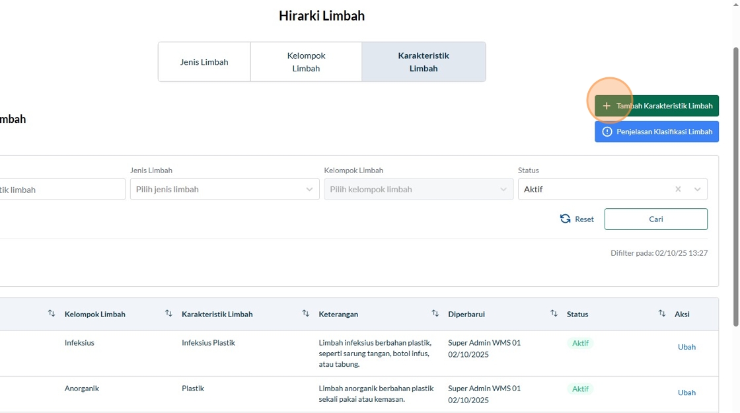This screenshot has width=740, height=413.
Task: Click Ubah for the Anorganik Plastik row
Action: pyautogui.click(x=686, y=393)
